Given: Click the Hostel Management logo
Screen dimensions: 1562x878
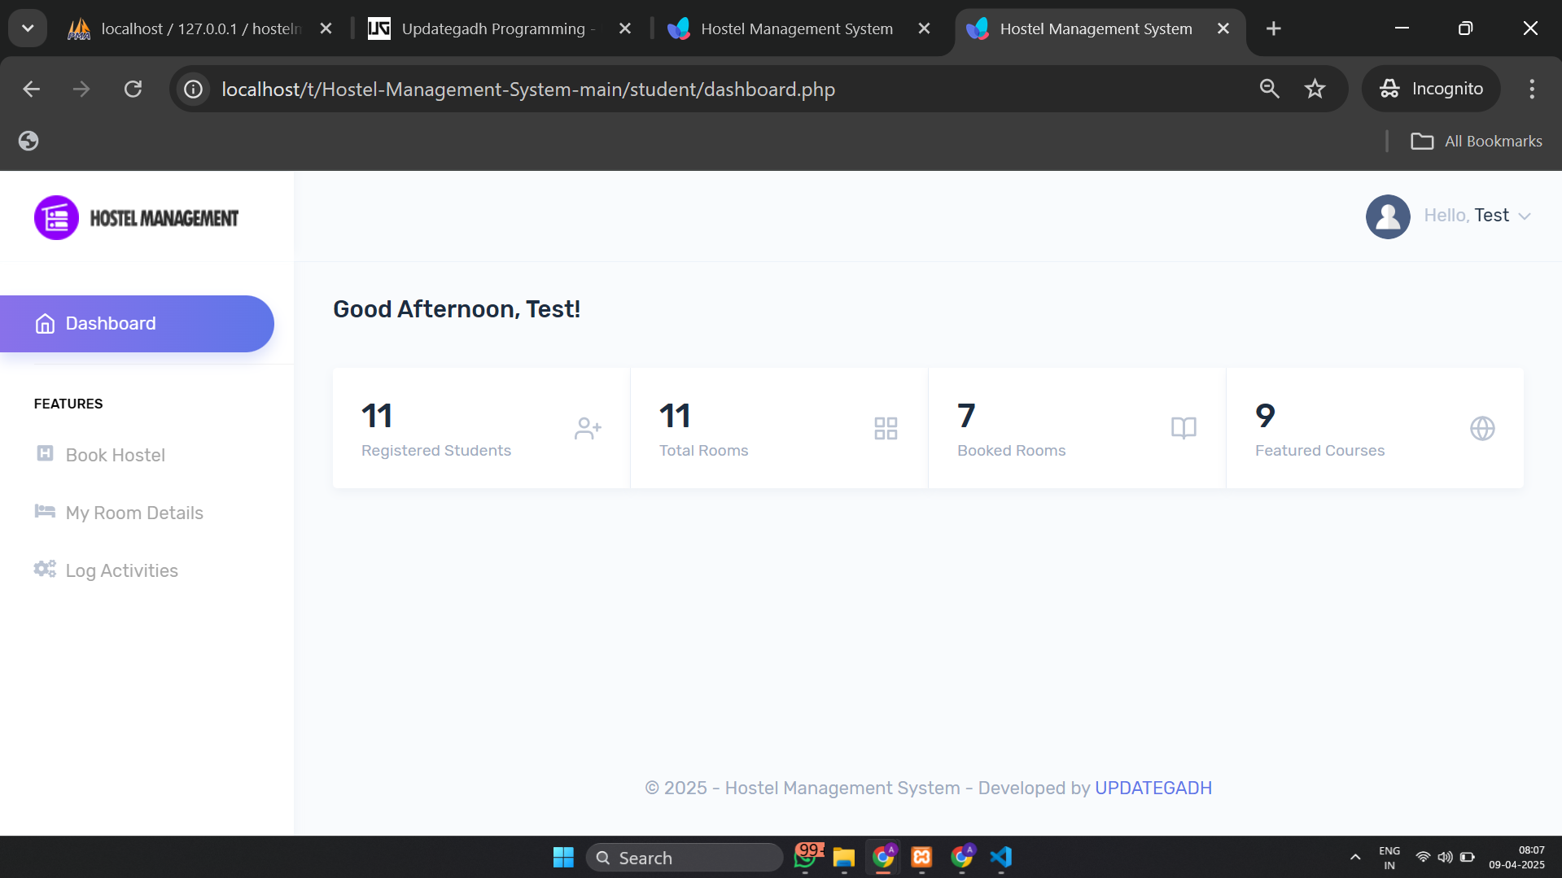Looking at the screenshot, I should 136,216.
